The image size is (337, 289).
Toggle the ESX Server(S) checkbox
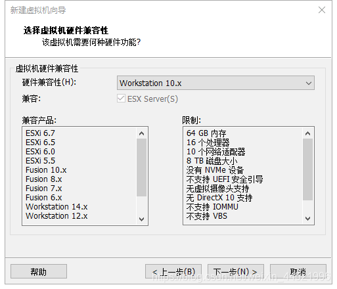pyautogui.click(x=121, y=99)
